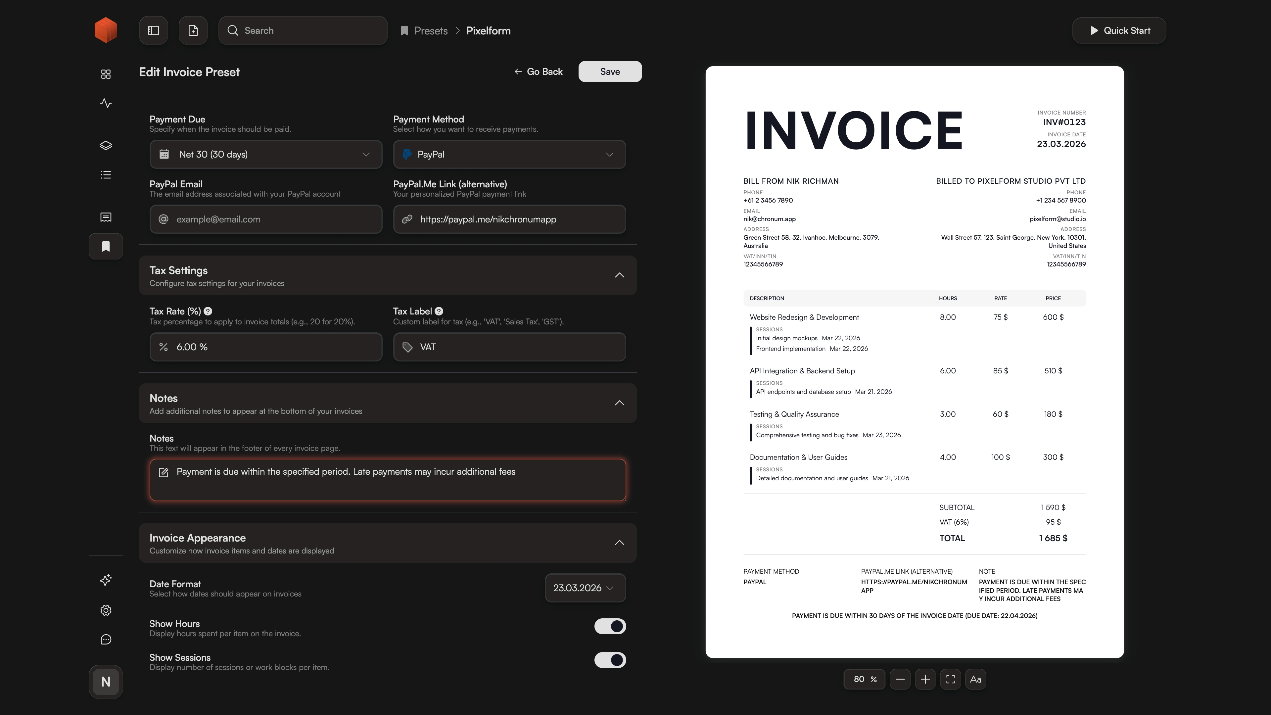Image resolution: width=1271 pixels, height=715 pixels.
Task: Open the feedback chat bubble icon
Action: tap(106, 640)
